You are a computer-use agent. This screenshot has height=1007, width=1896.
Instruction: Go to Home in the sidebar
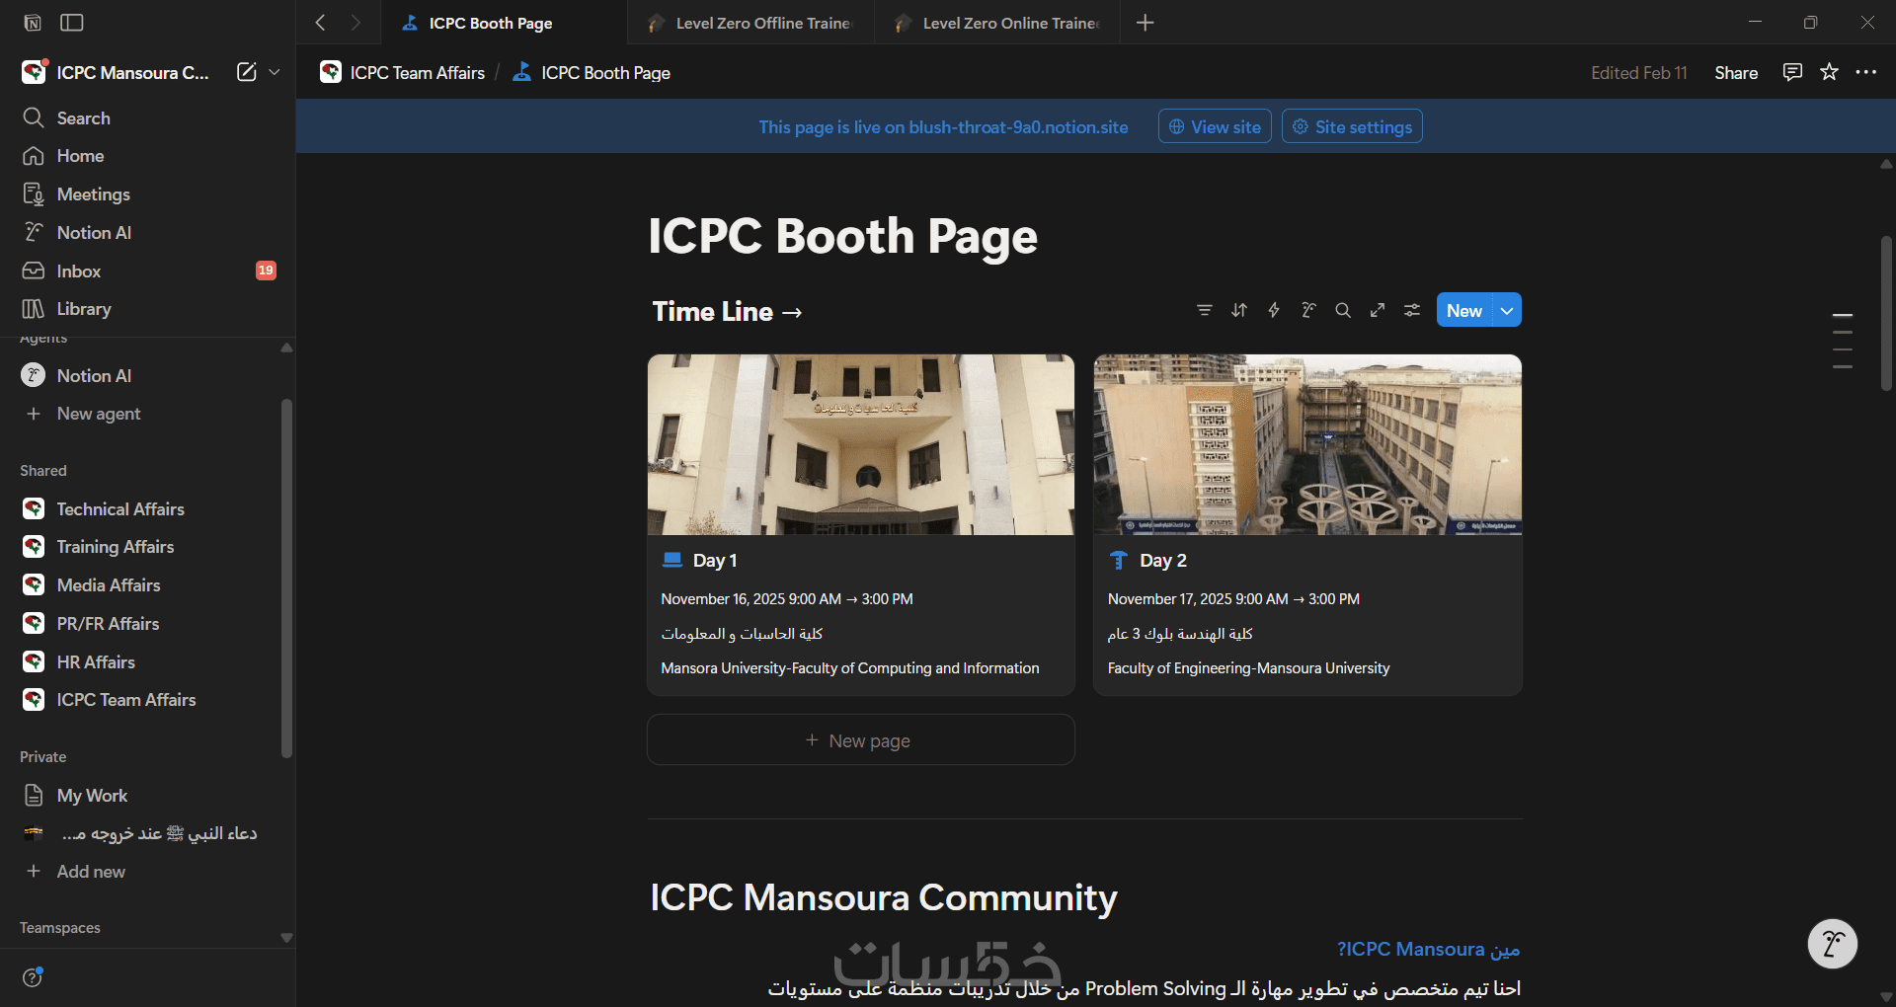pyautogui.click(x=148, y=156)
